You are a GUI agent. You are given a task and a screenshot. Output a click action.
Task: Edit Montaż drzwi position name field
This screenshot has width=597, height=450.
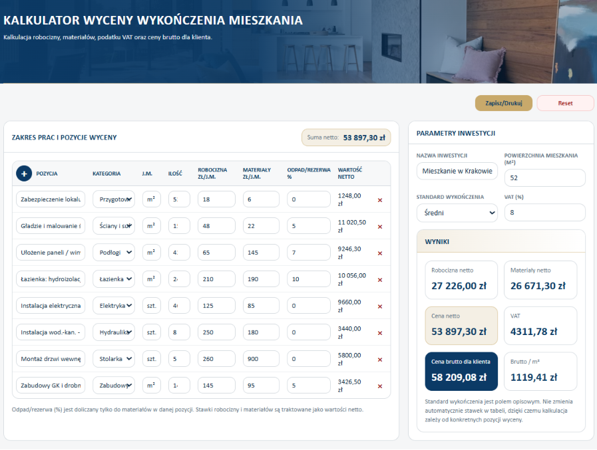[x=51, y=359]
